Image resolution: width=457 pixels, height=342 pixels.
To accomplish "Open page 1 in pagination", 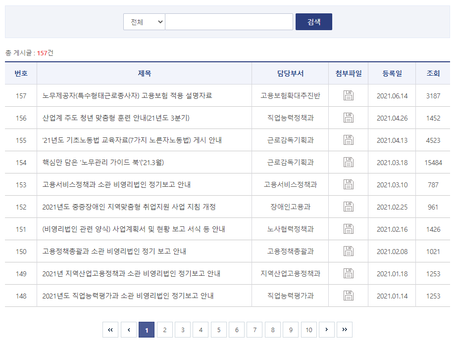I will pos(147,330).
